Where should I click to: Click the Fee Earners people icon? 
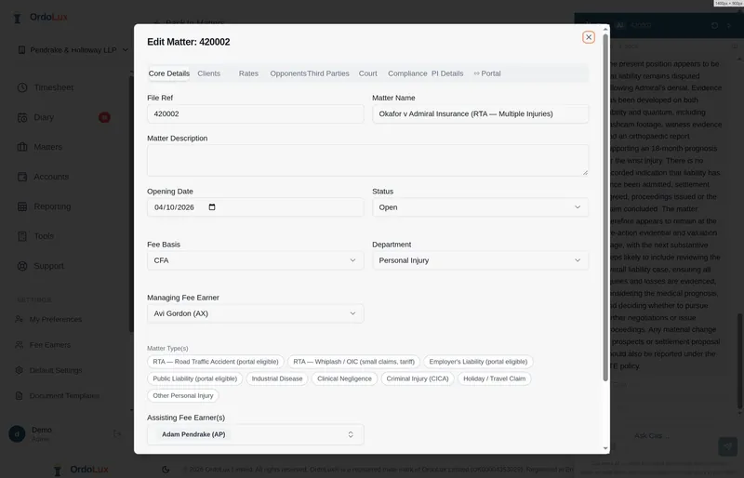[19, 345]
